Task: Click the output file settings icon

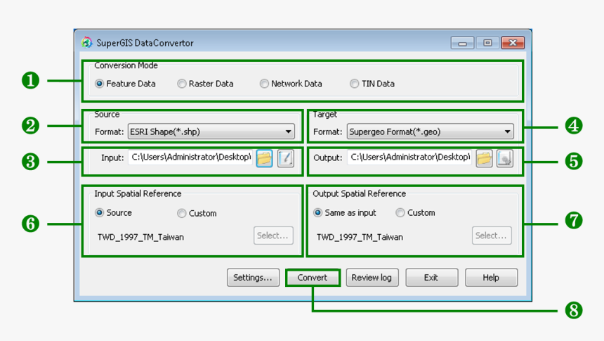Action: (505, 158)
